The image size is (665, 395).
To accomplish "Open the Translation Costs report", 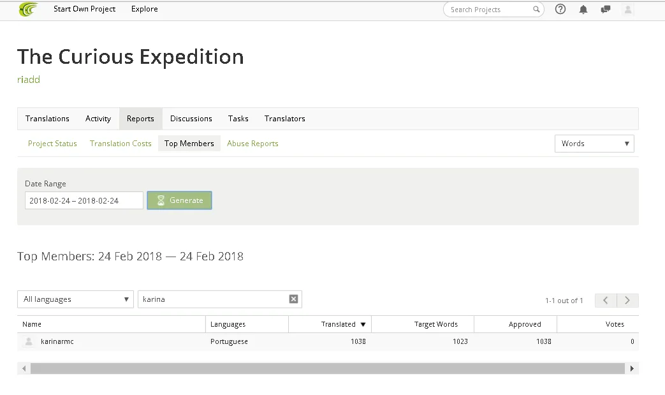I will (x=121, y=144).
